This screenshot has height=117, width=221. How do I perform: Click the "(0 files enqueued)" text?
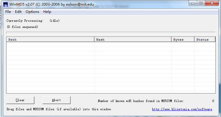(x=23, y=27)
